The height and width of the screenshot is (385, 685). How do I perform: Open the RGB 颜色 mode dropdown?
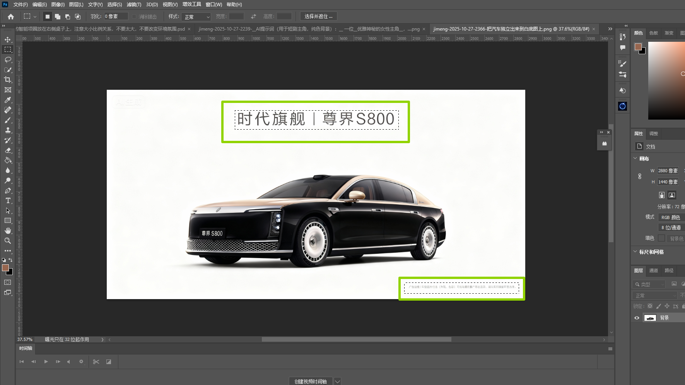pyautogui.click(x=671, y=217)
